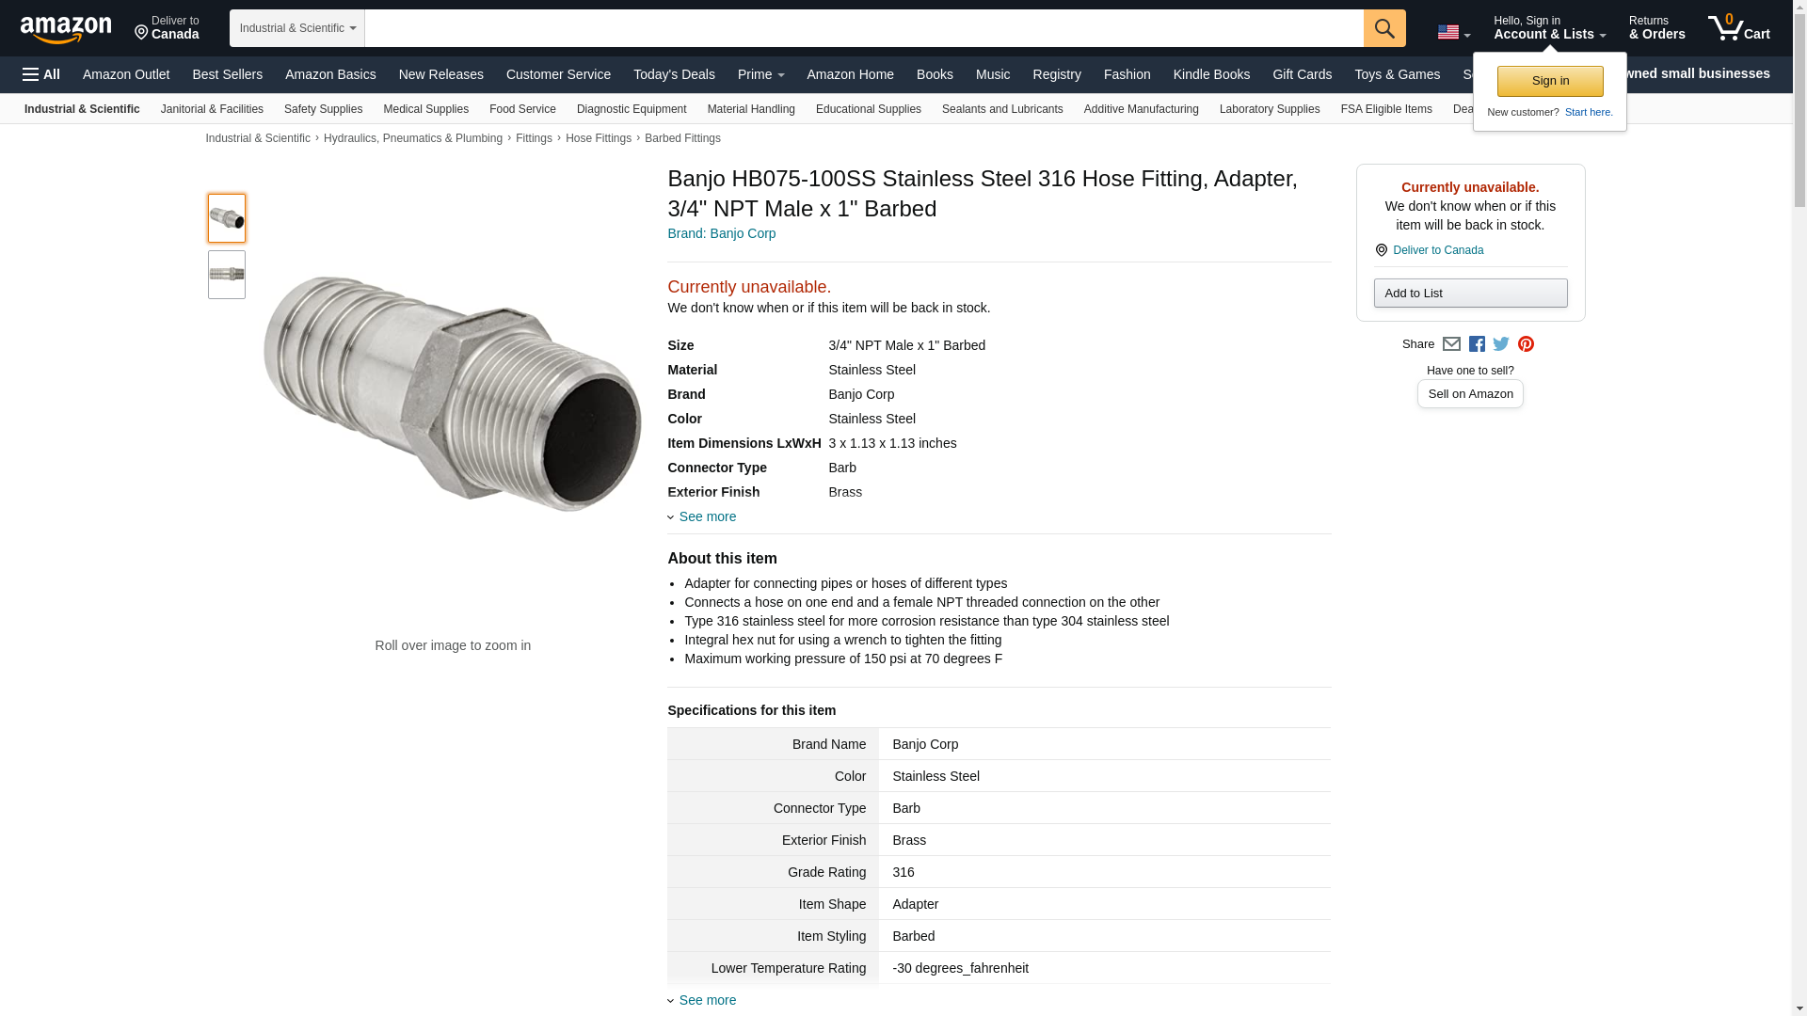Image resolution: width=1807 pixels, height=1016 pixels.
Task: Expand See more under product overview
Action: tap(707, 516)
